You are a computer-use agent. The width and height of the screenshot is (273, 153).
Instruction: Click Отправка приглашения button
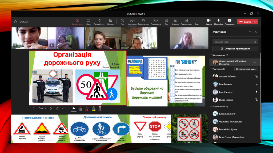tap(235, 49)
